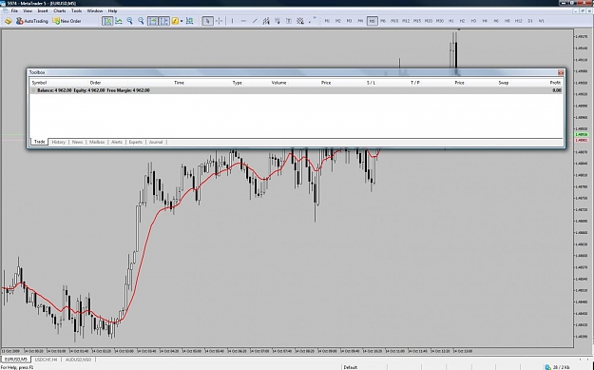Select the trendline tool
This screenshot has height=370, width=594.
coord(255,21)
